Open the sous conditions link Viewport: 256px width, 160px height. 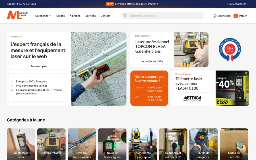click(x=26, y=93)
